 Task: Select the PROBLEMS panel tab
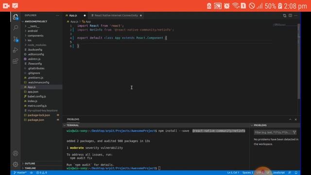[73, 119]
